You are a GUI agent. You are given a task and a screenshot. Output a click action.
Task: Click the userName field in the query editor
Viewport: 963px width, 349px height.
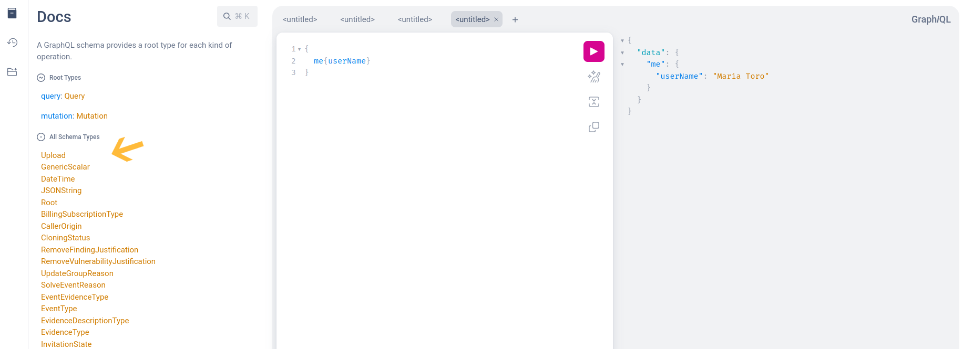[x=347, y=61]
